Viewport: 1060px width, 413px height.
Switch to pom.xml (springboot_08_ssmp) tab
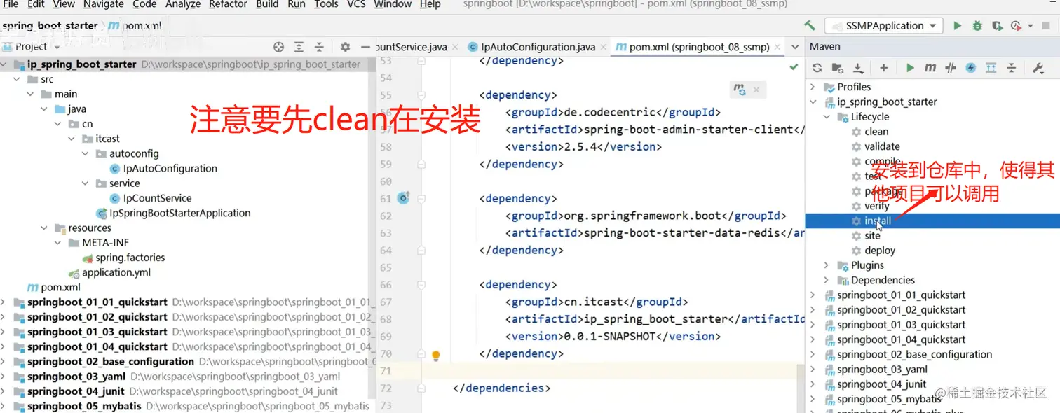click(x=699, y=47)
